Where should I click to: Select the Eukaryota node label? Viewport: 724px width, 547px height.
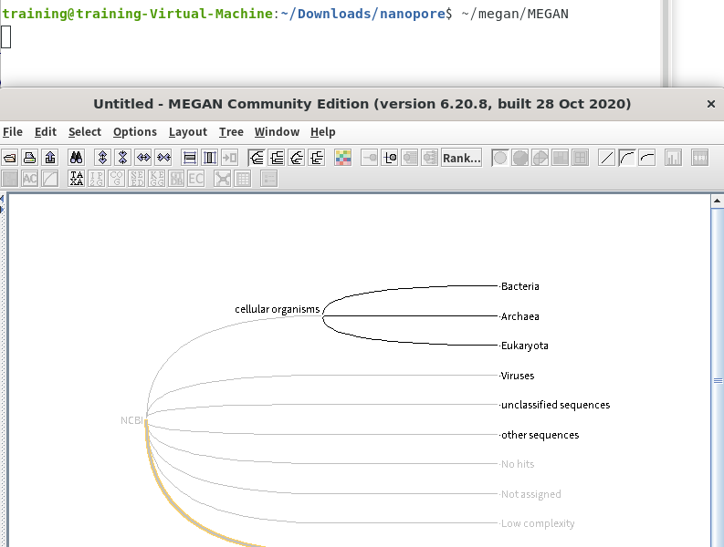(525, 346)
